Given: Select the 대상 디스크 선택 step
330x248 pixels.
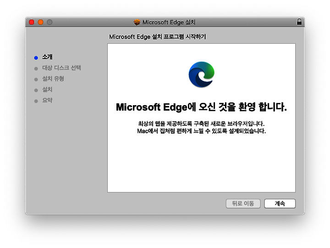Looking at the screenshot, I should [61, 68].
